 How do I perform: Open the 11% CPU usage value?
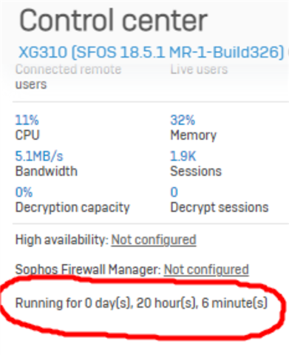coord(27,120)
